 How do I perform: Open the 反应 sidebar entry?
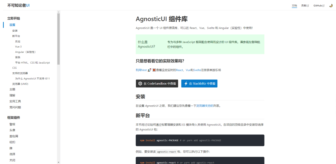point(18,42)
